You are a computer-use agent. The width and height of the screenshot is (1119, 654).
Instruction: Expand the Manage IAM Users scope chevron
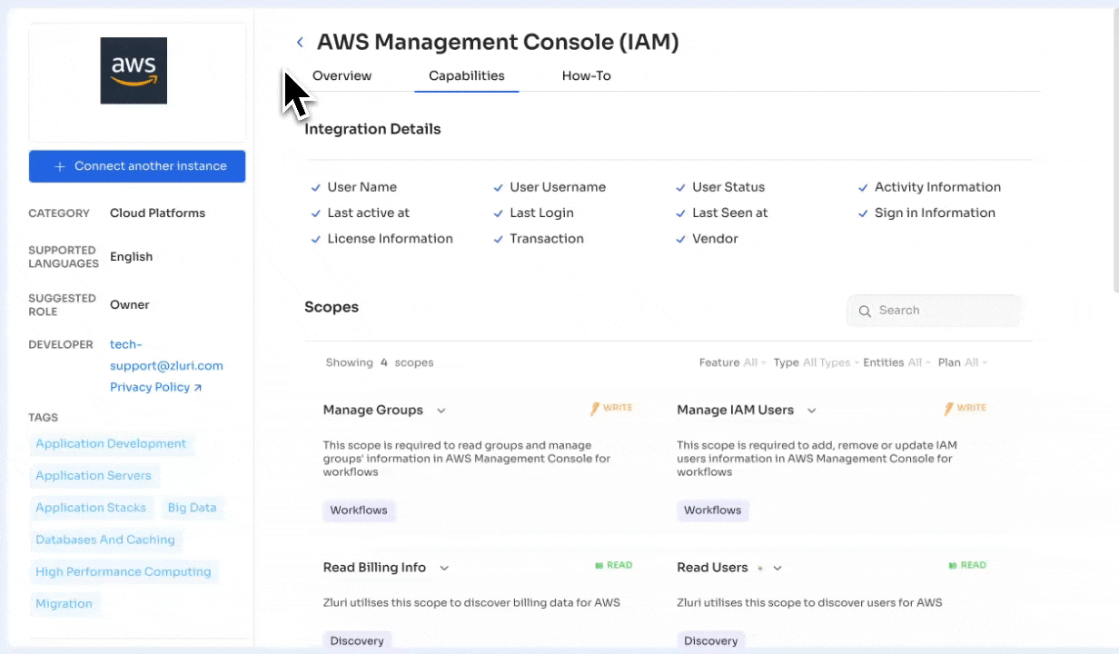(812, 411)
